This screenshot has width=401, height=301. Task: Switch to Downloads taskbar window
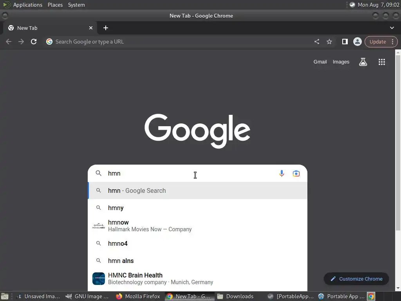tap(235, 296)
